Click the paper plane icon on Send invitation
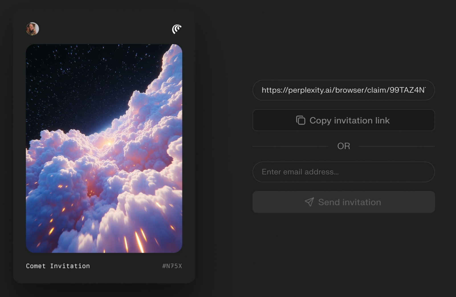 309,202
